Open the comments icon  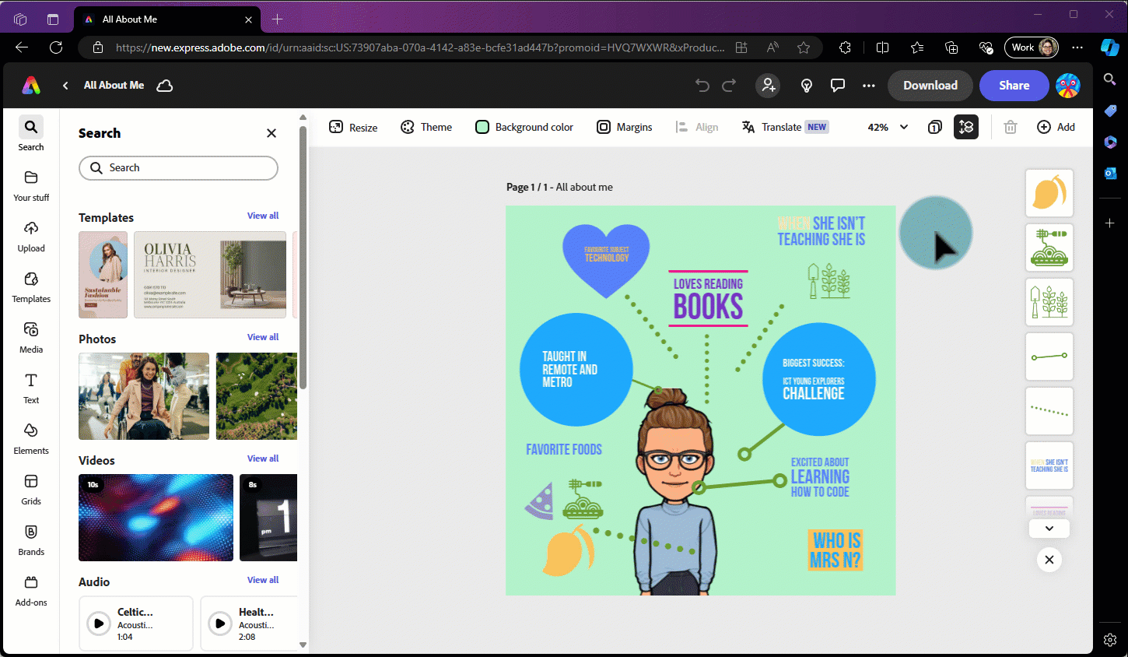[x=838, y=86]
